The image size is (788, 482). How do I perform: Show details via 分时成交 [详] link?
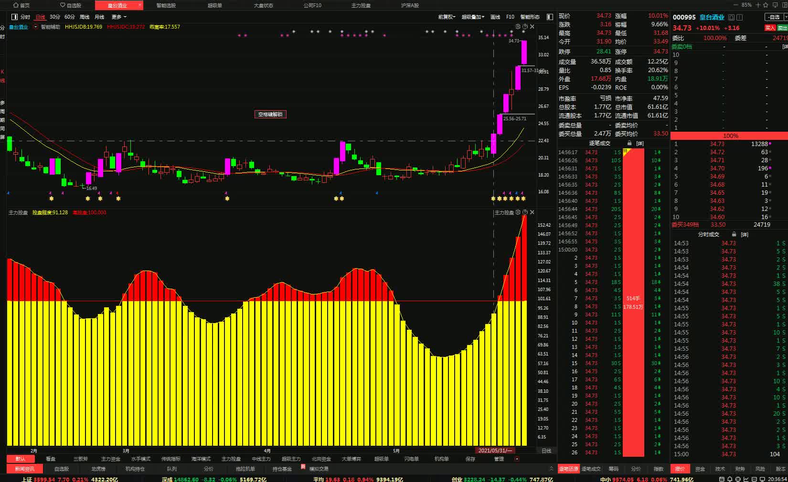pyautogui.click(x=744, y=234)
